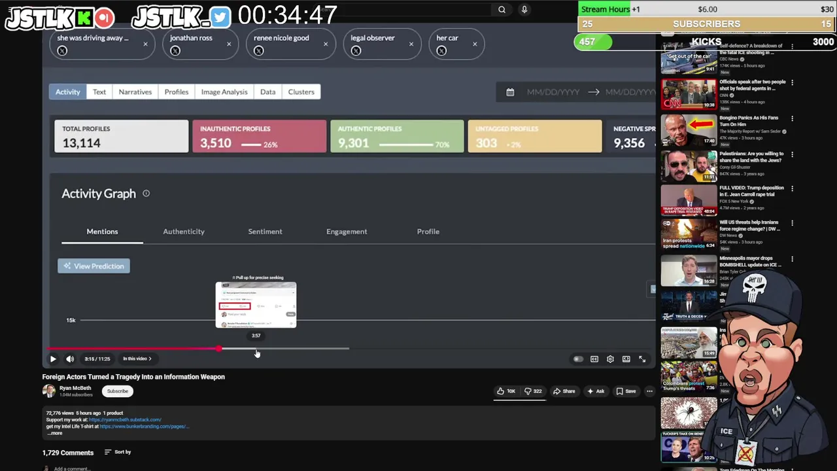Dislike the video showing 322
This screenshot has height=471, width=837.
click(x=533, y=391)
